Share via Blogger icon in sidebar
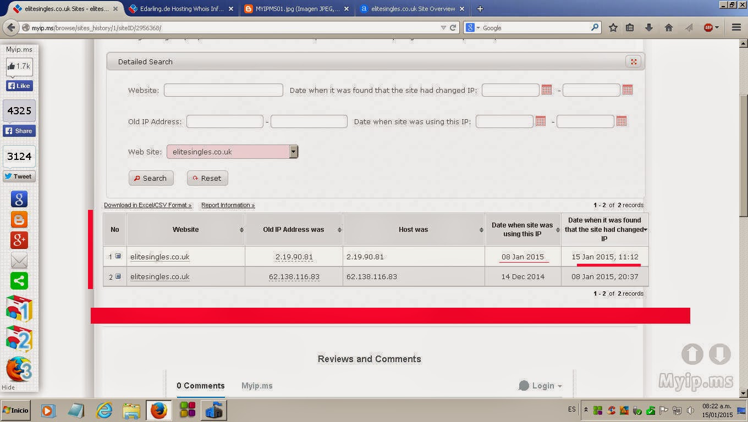Screen dimensions: 748x422 point(19,220)
